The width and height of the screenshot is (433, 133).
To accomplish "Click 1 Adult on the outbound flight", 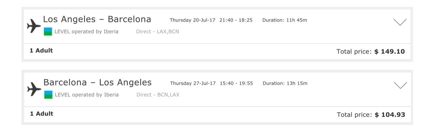I will pyautogui.click(x=41, y=51).
